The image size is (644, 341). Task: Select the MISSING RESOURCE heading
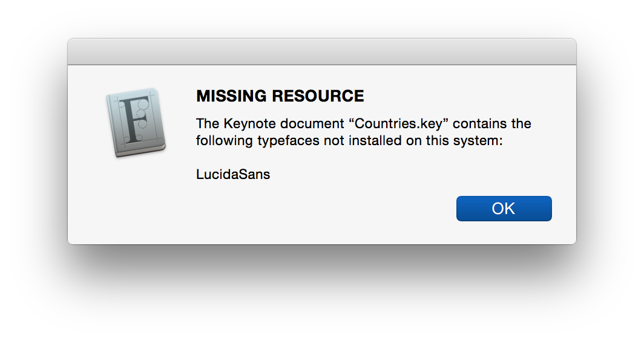pos(280,96)
